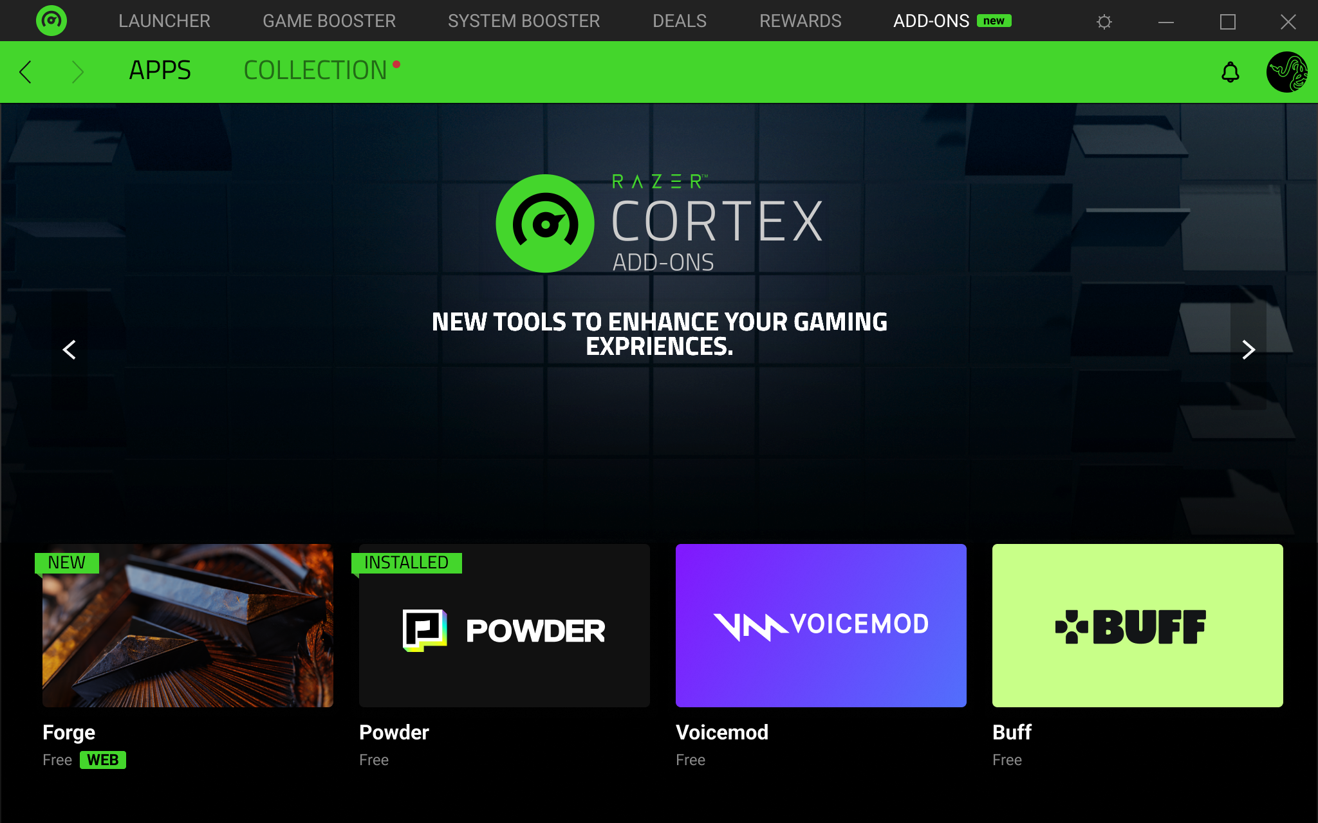This screenshot has width=1318, height=823.
Task: Toggle APPS view on
Action: point(160,69)
